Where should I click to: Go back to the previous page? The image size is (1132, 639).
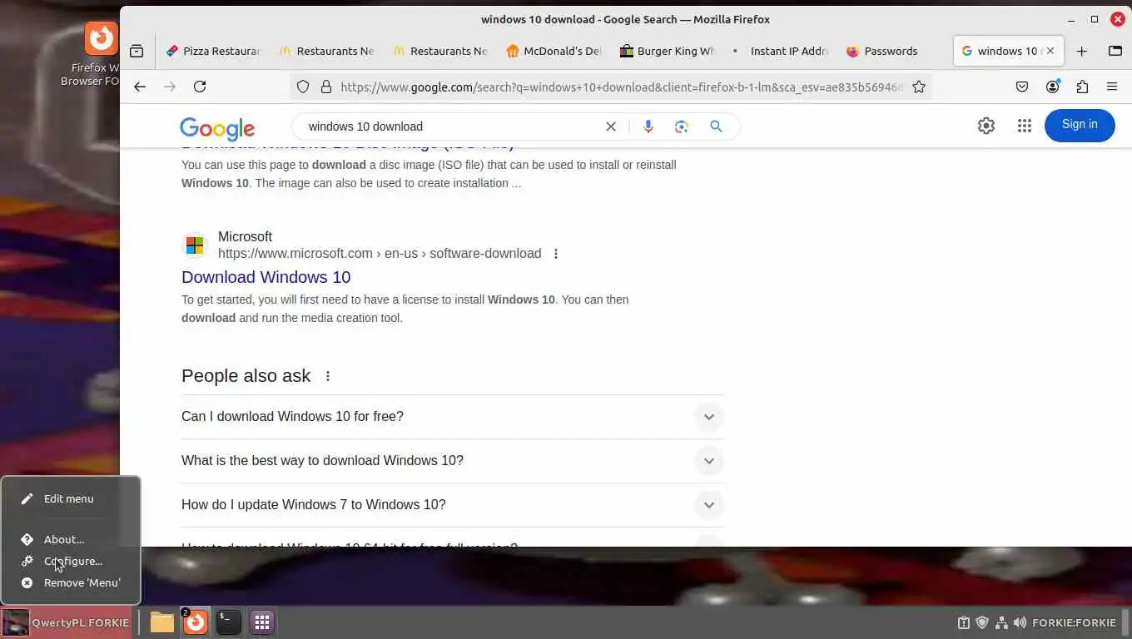pyautogui.click(x=140, y=87)
